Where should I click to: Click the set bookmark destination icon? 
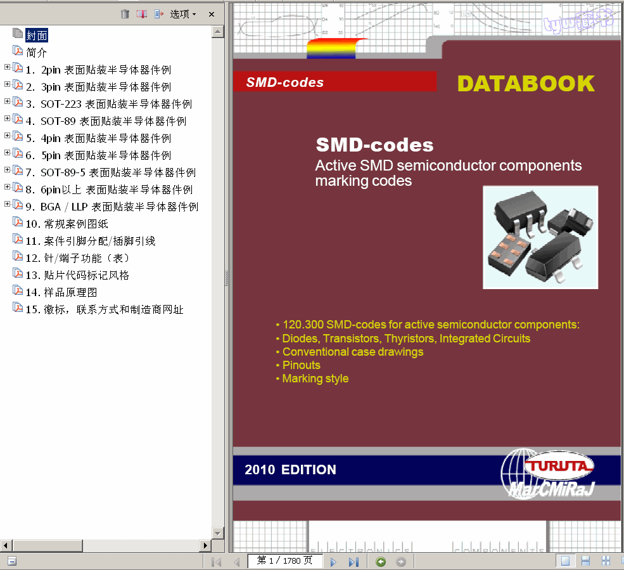160,13
